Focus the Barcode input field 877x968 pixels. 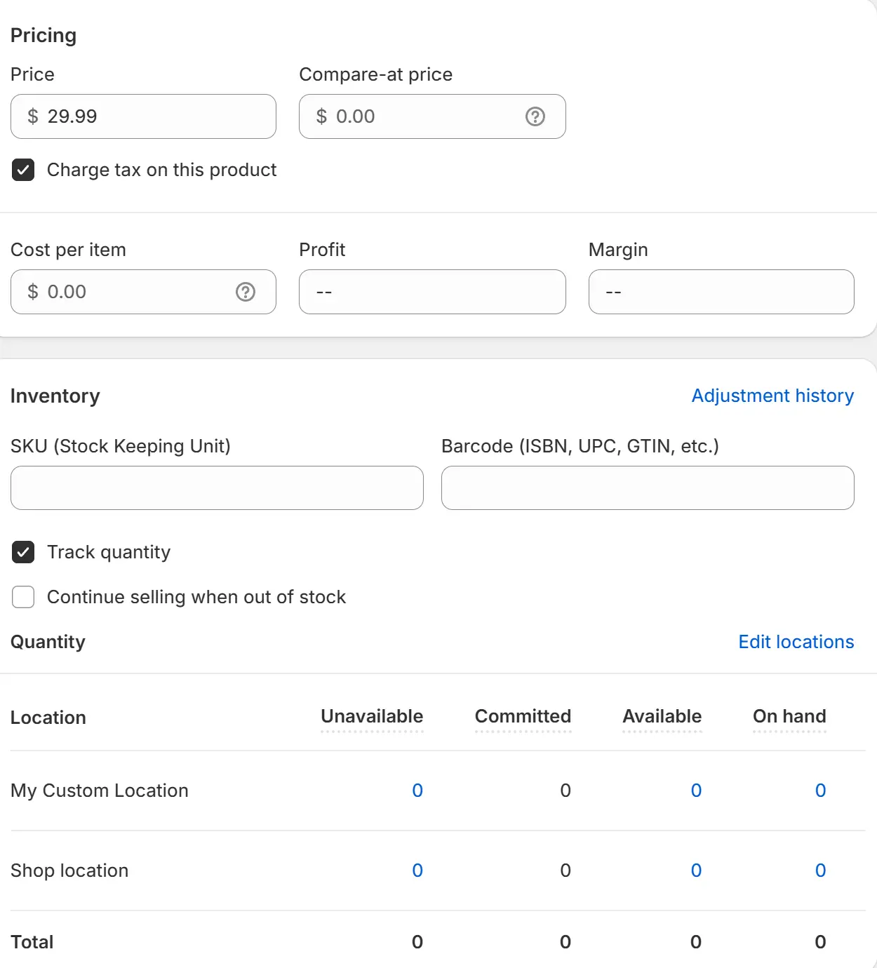pos(648,488)
